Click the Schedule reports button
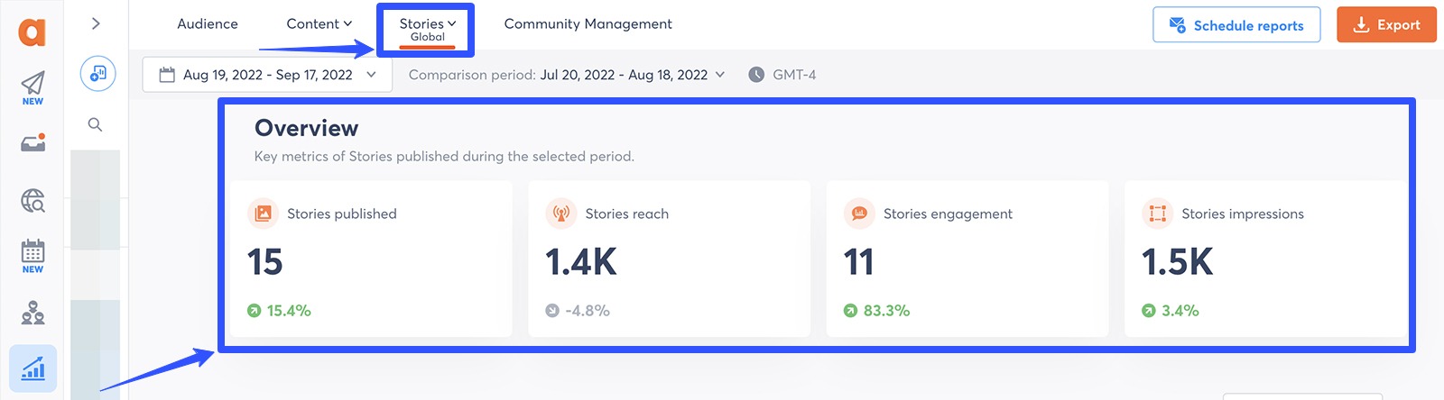1444x400 pixels. 1236,25
